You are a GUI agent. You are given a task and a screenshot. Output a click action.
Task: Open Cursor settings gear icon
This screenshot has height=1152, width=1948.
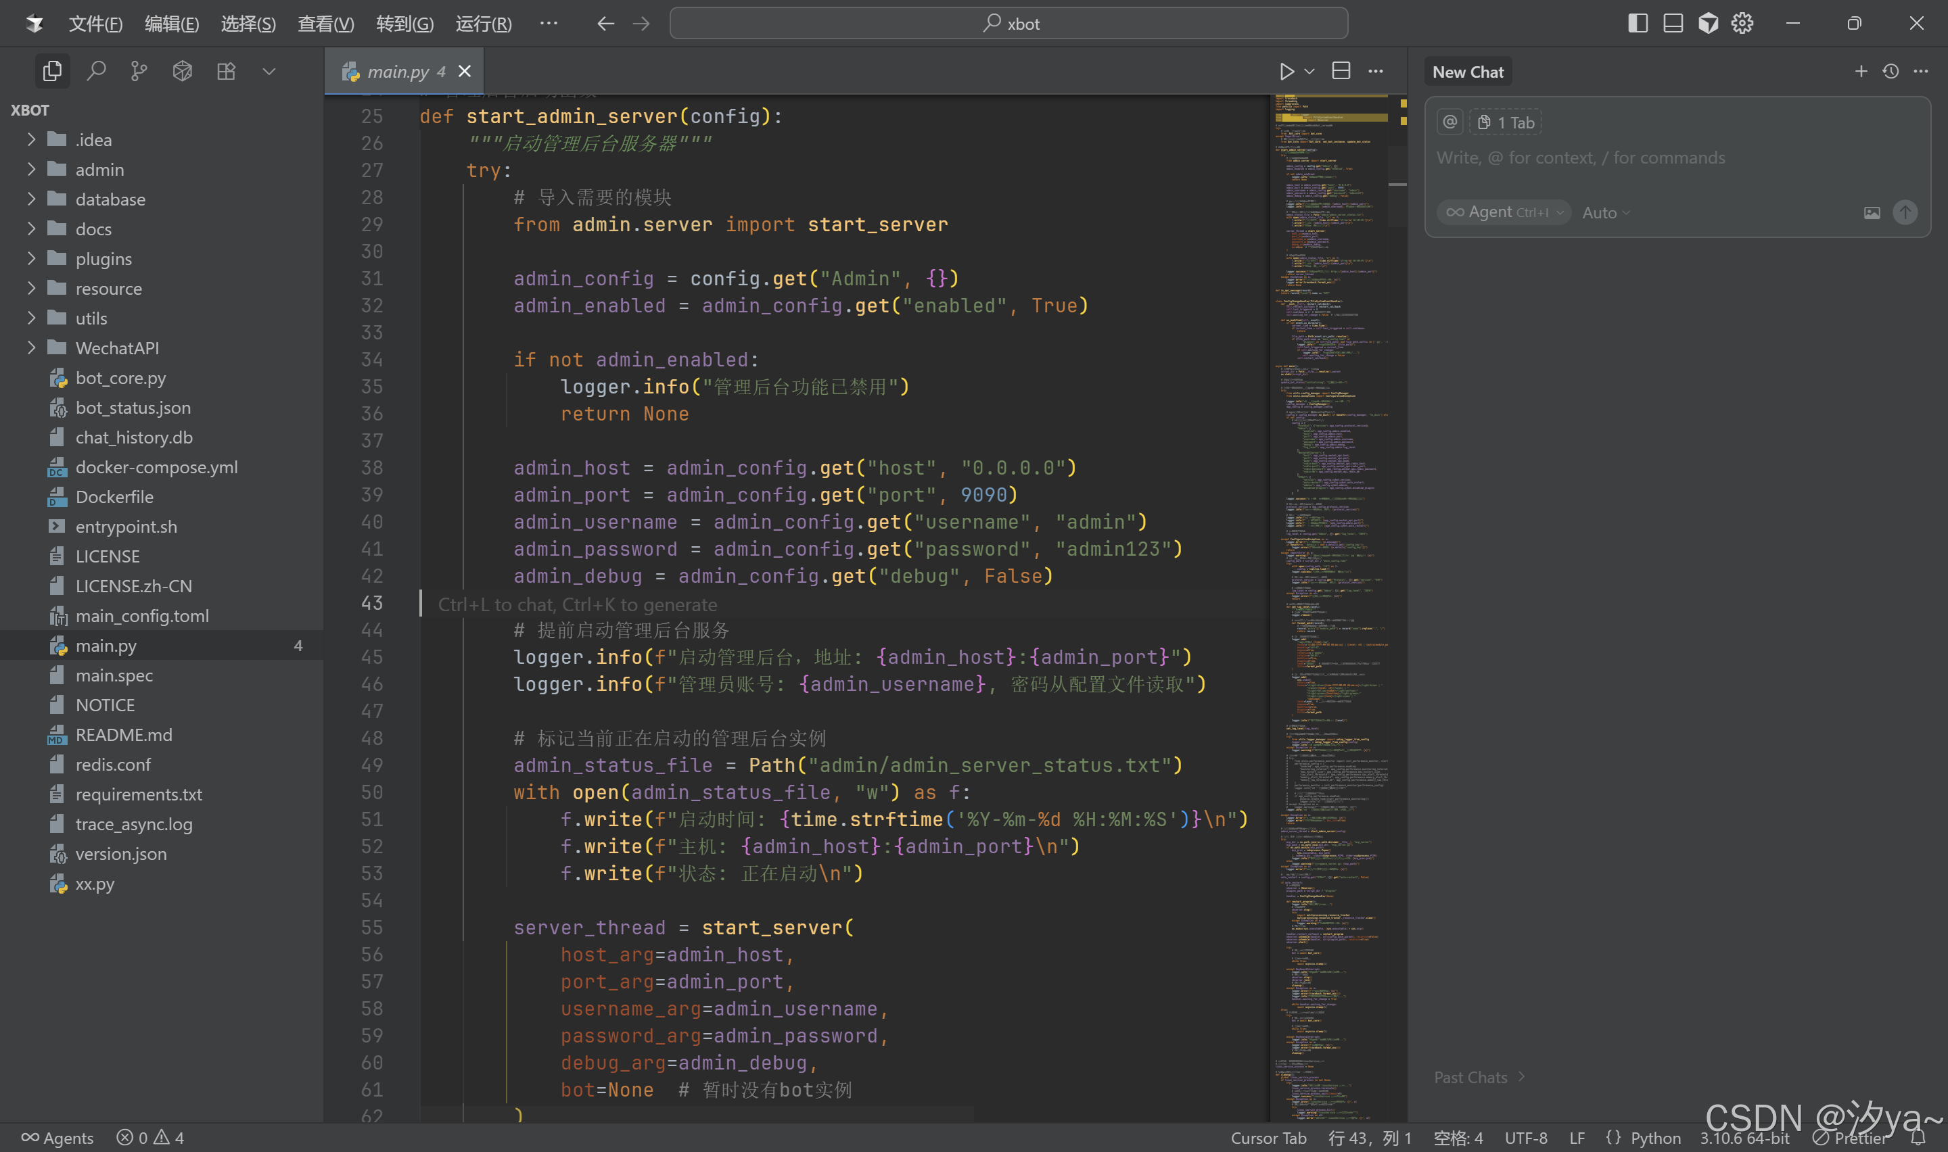tap(1742, 23)
